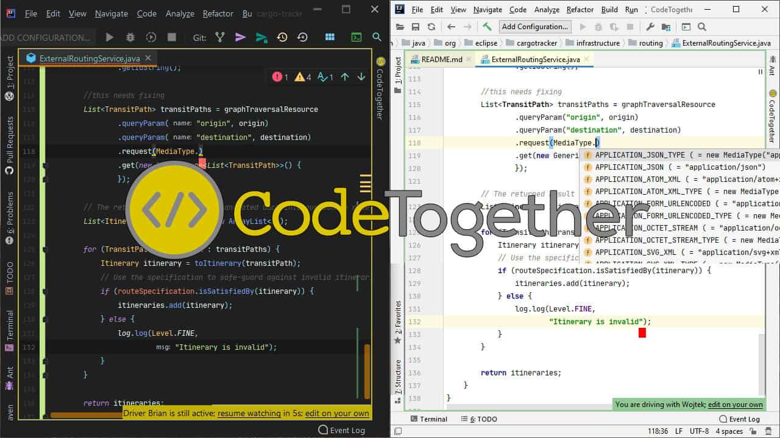The image size is (780, 438).
Task: Click Git rollback revert icon
Action: pyautogui.click(x=302, y=37)
